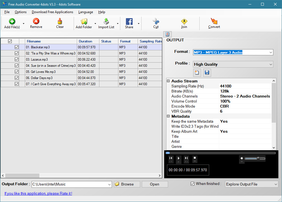
Task: Click the Add File(s) green plus icon
Action: pos(12,22)
